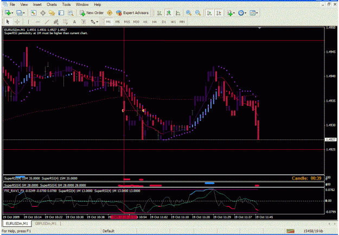Select the M1 timeframe
Image resolution: width=339 pixels, height=235 pixels.
(x=108, y=22)
